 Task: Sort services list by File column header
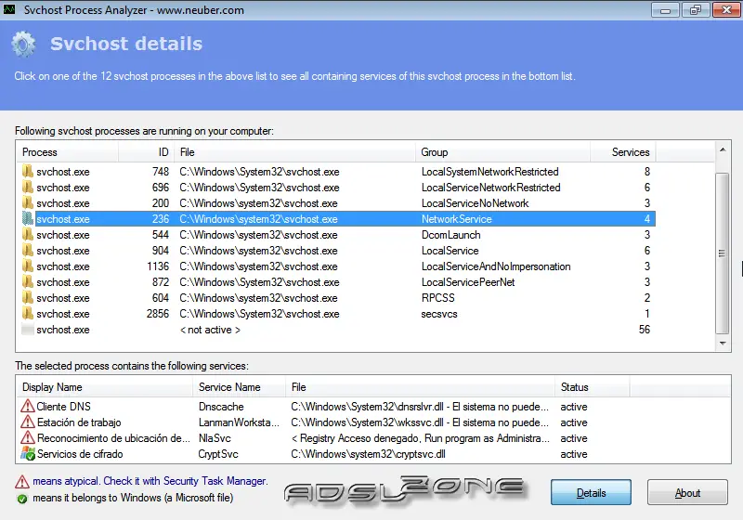point(420,387)
